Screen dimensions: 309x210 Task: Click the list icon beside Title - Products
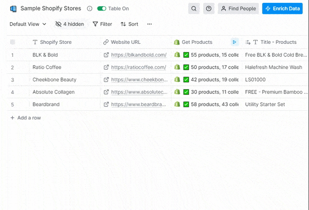pos(248,42)
